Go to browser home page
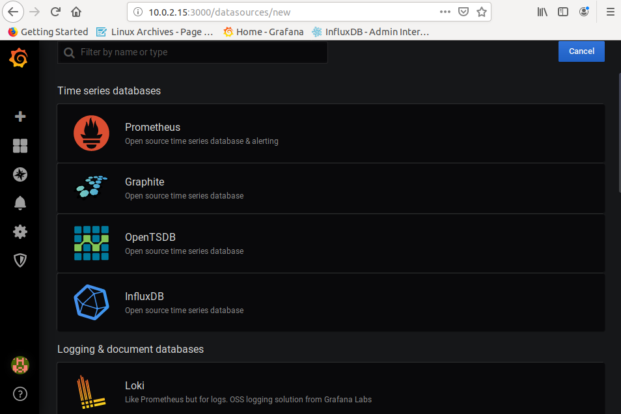This screenshot has height=414, width=621. coord(76,12)
